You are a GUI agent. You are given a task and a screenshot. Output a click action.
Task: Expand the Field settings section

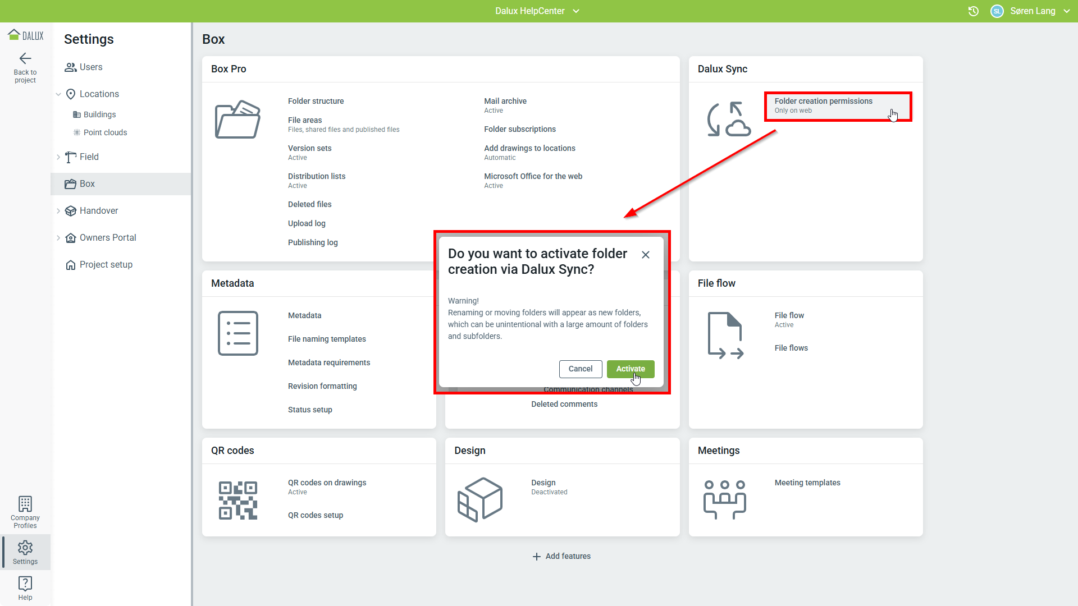[x=58, y=157]
